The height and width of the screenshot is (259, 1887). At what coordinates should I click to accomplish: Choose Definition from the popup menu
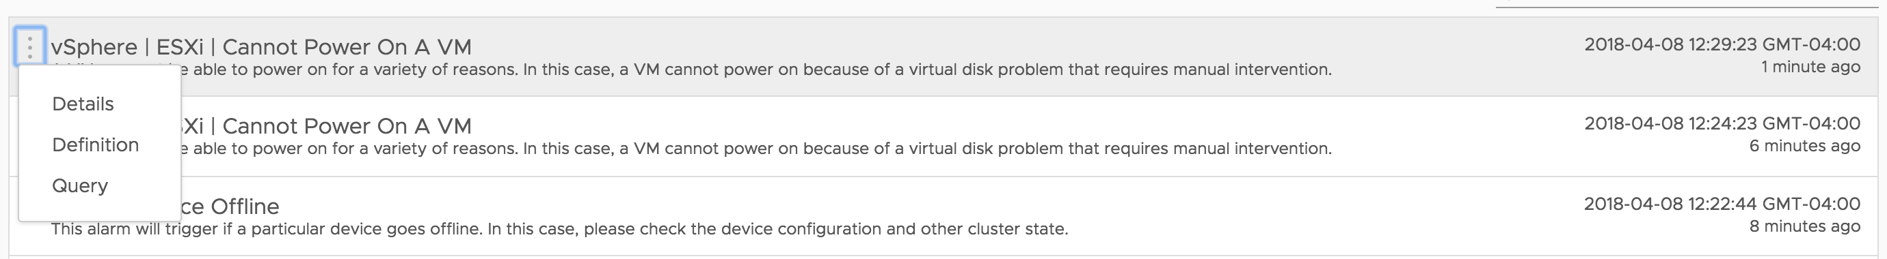click(95, 145)
